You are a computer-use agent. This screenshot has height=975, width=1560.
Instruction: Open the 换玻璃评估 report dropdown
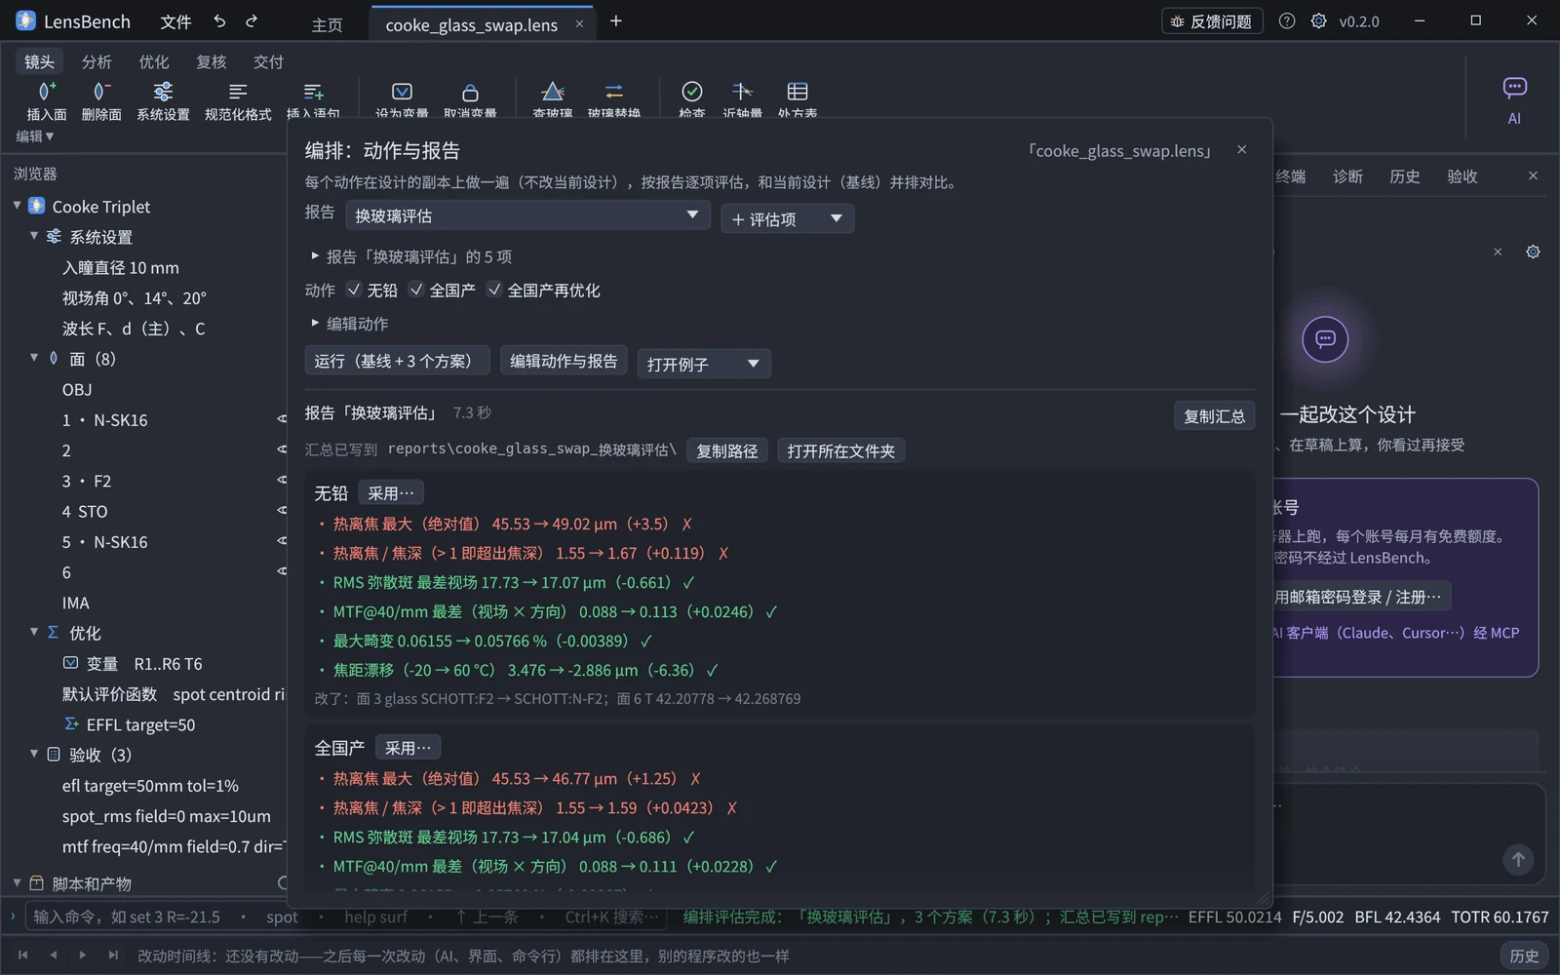coord(527,215)
